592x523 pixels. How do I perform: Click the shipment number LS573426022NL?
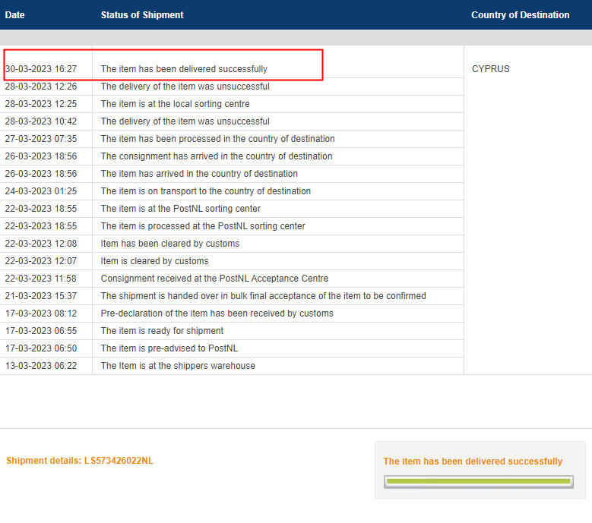119,461
